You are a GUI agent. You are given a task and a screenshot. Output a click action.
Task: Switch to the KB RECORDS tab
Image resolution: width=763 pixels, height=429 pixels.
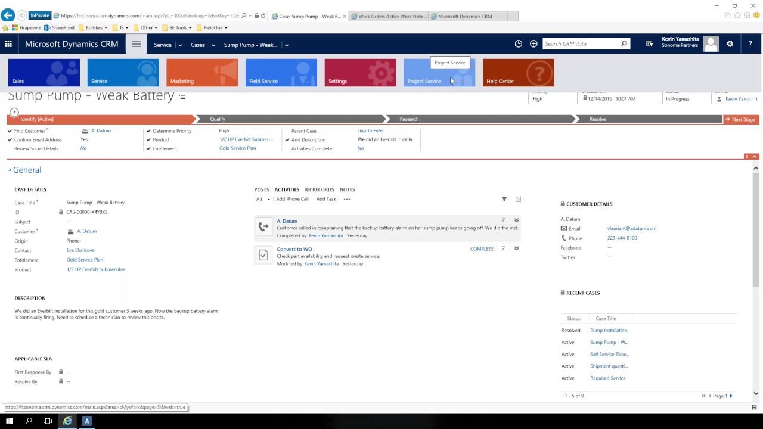(x=320, y=189)
